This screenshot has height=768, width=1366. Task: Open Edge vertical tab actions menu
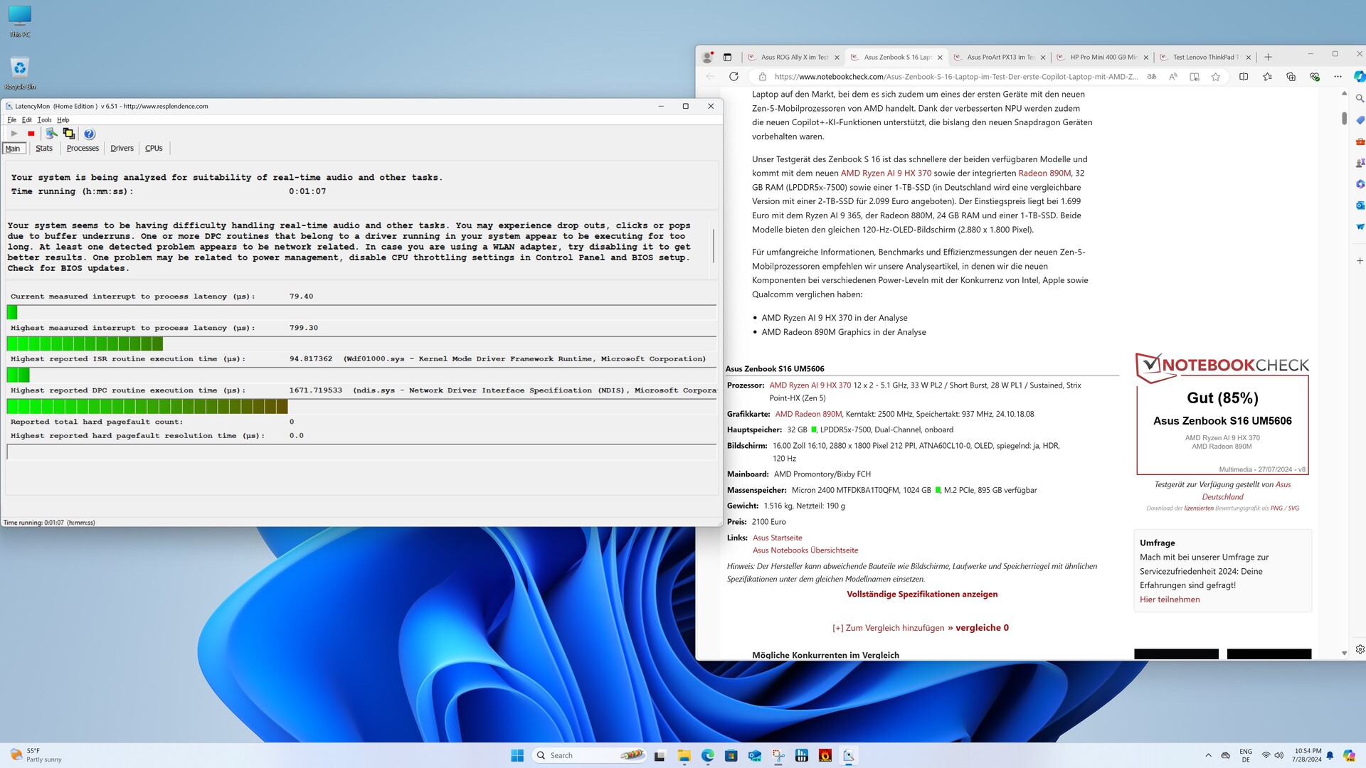point(727,58)
